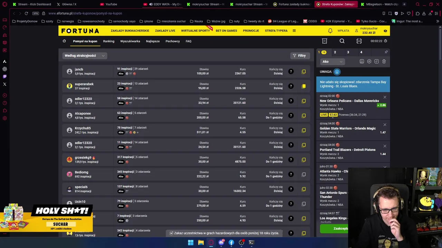Switch to the Pechowcy tab
Viewport: 442px width, 248px height.
pyautogui.click(x=173, y=41)
